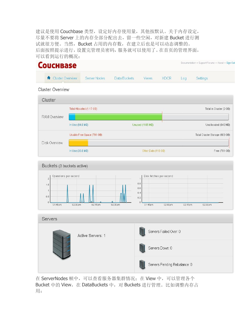
Task: Go to the Views tab
Action: (148, 78)
